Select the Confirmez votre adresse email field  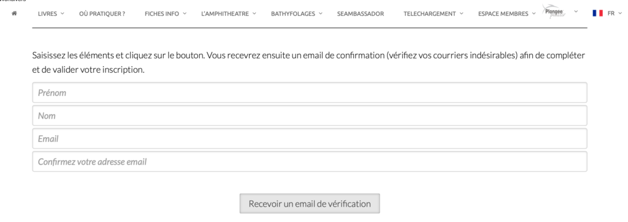point(310,161)
